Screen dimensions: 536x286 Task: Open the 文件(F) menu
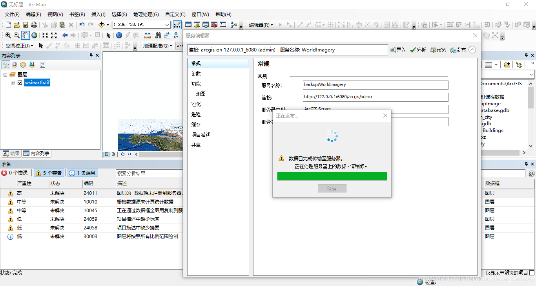12,14
